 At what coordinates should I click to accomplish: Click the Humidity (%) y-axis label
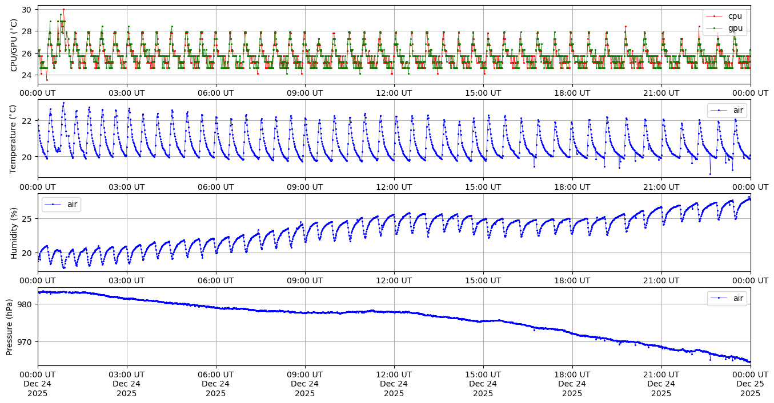[14, 233]
